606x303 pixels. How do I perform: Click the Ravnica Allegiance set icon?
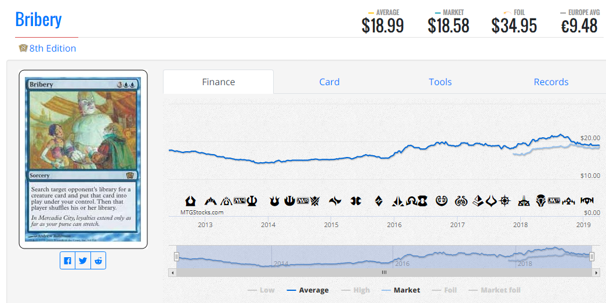pyautogui.click(x=587, y=201)
